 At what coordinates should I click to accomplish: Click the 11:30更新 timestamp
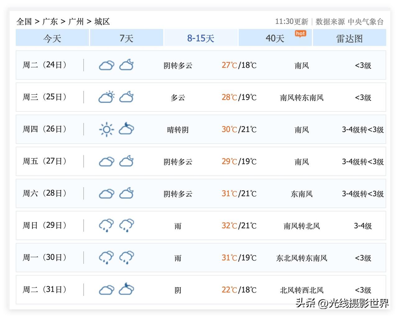click(x=292, y=21)
